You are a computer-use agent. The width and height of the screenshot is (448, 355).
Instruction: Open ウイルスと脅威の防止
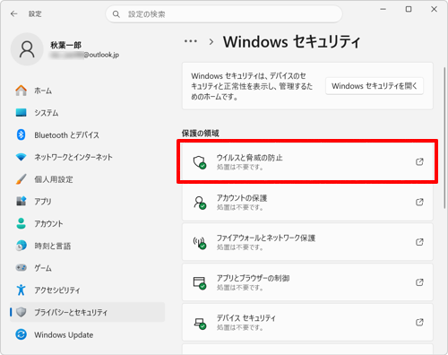[x=307, y=161]
